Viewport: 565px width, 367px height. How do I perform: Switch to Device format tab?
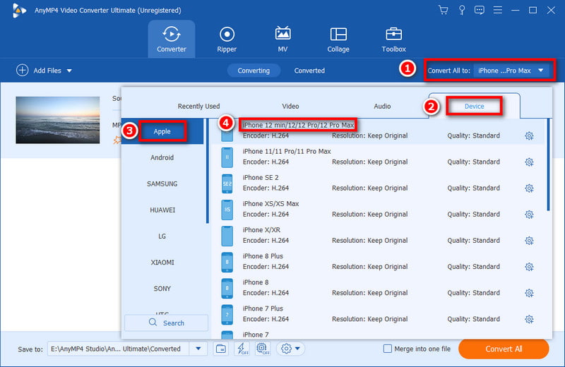point(474,107)
